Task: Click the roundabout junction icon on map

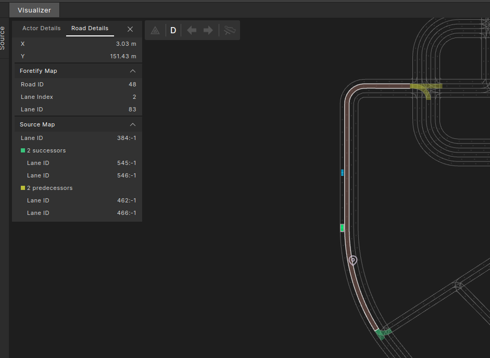Action: [458, 285]
